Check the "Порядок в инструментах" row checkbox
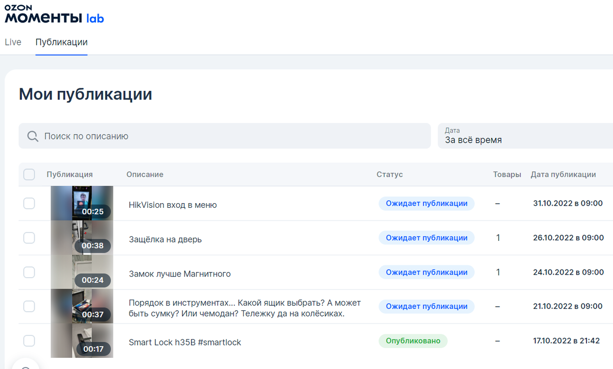Screen dimensions: 613x369 point(29,306)
